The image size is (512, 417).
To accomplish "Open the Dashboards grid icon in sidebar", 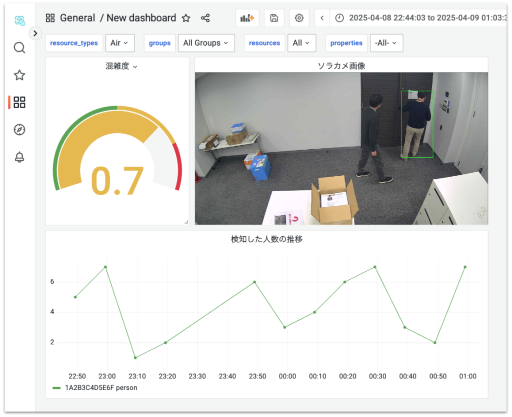I will pyautogui.click(x=19, y=103).
